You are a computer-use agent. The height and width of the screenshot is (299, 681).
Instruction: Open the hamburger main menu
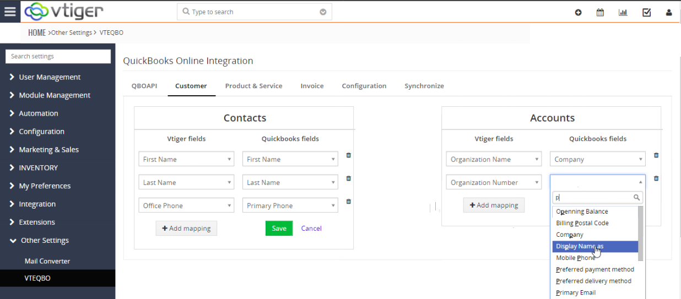[10, 12]
